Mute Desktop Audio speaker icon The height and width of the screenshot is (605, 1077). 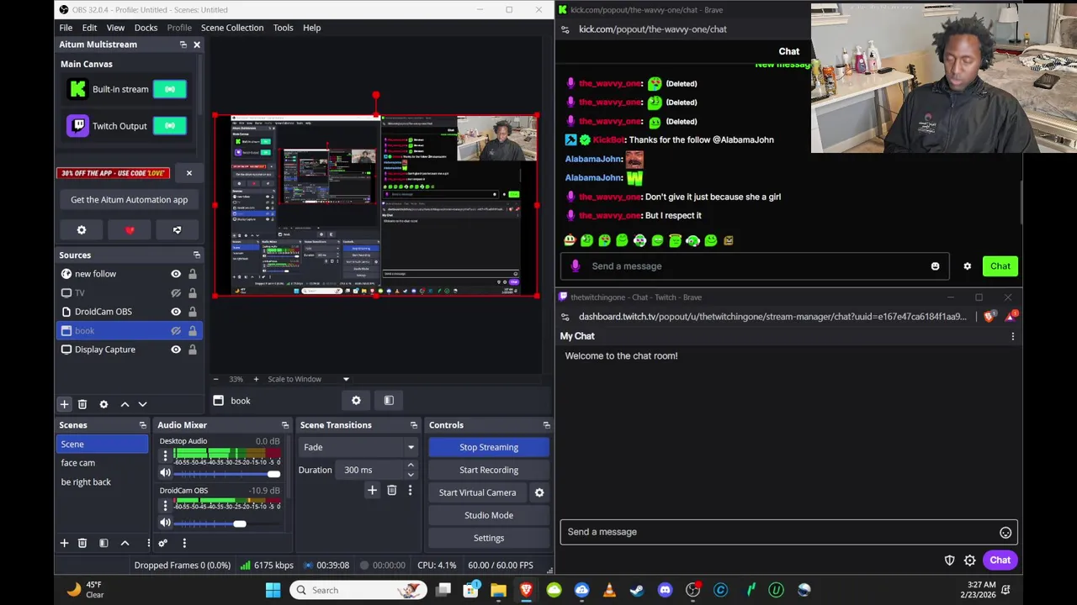166,474
